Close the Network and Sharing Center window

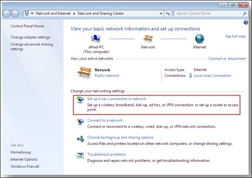pos(243,5)
